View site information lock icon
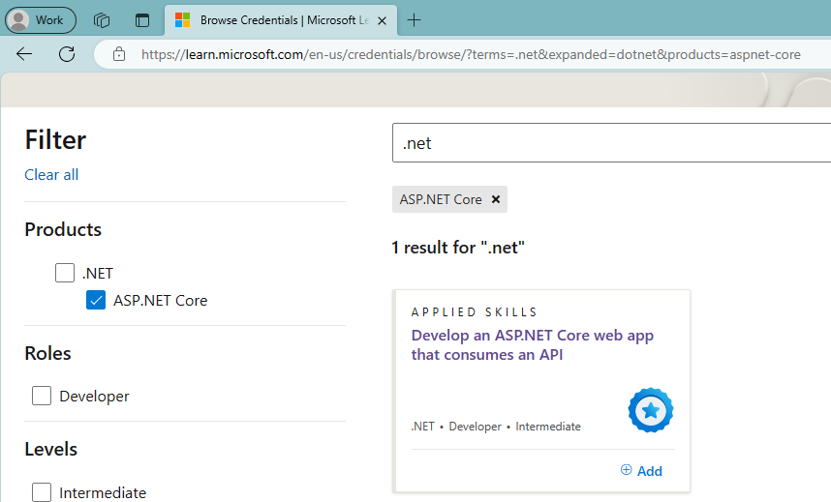The width and height of the screenshot is (831, 502). point(119,54)
